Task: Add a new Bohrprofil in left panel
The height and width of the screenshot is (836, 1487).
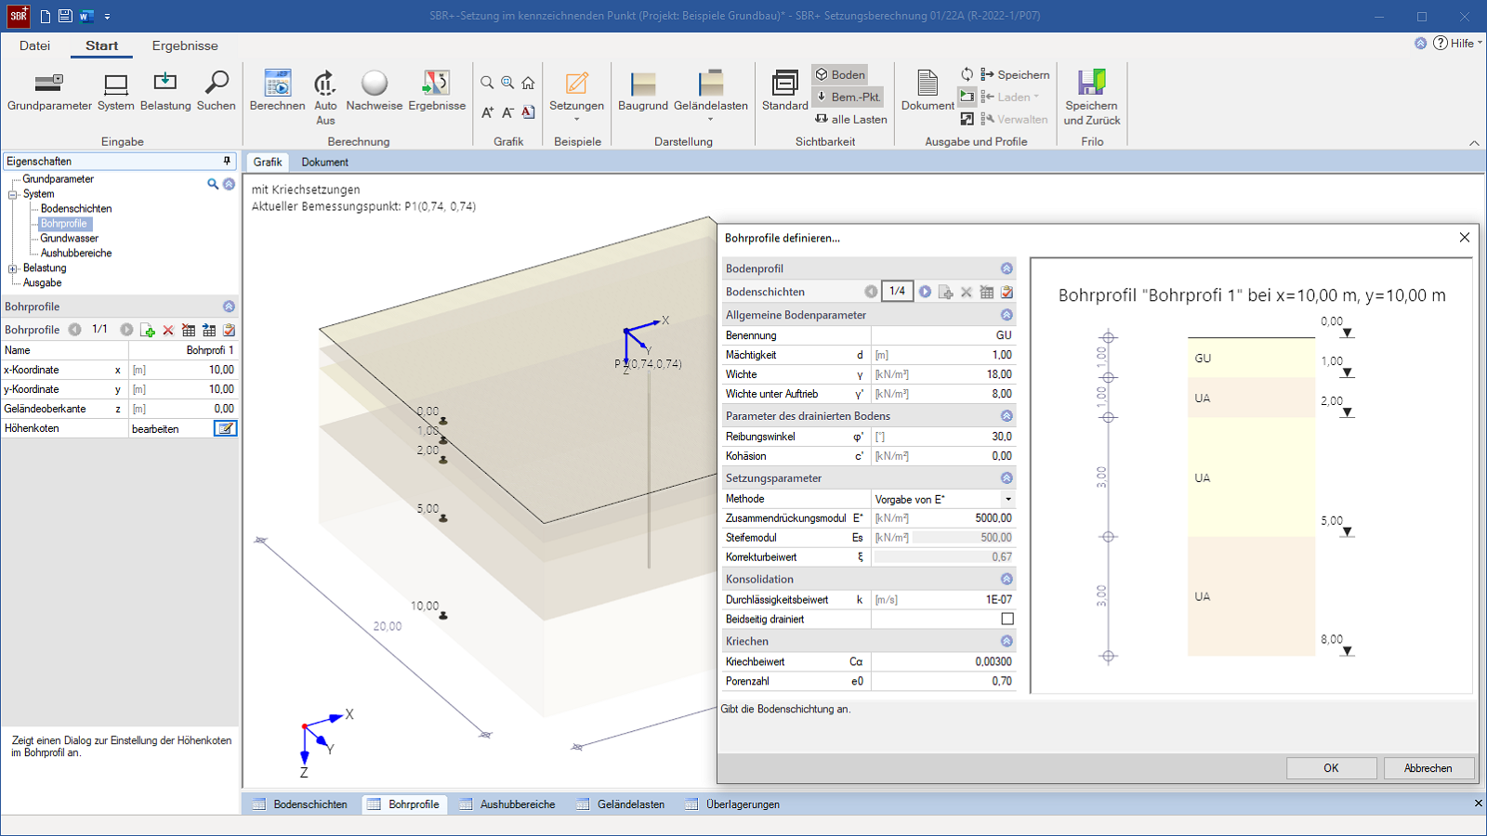Action: coord(147,330)
